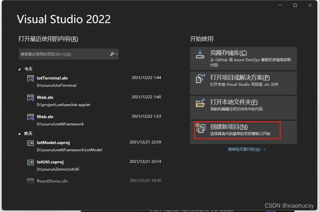Maximize the Visual Studio start window
Screen dimensions: 319x212
[295, 5]
